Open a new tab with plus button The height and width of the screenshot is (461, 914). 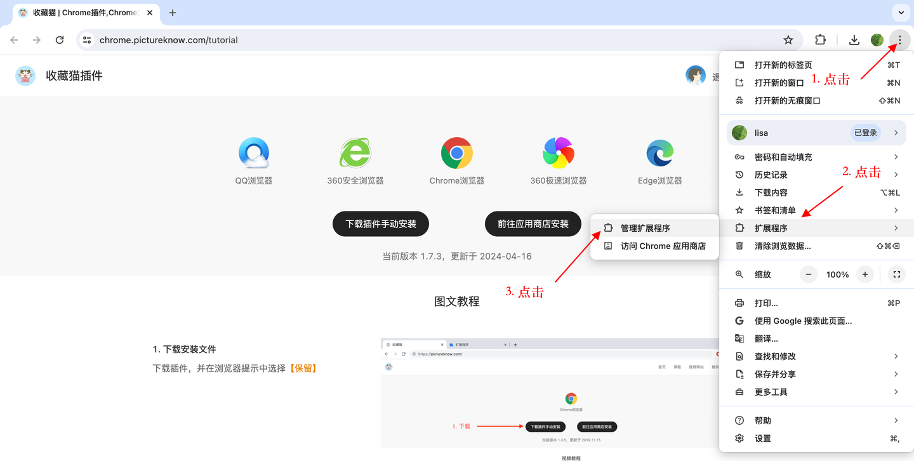[173, 13]
